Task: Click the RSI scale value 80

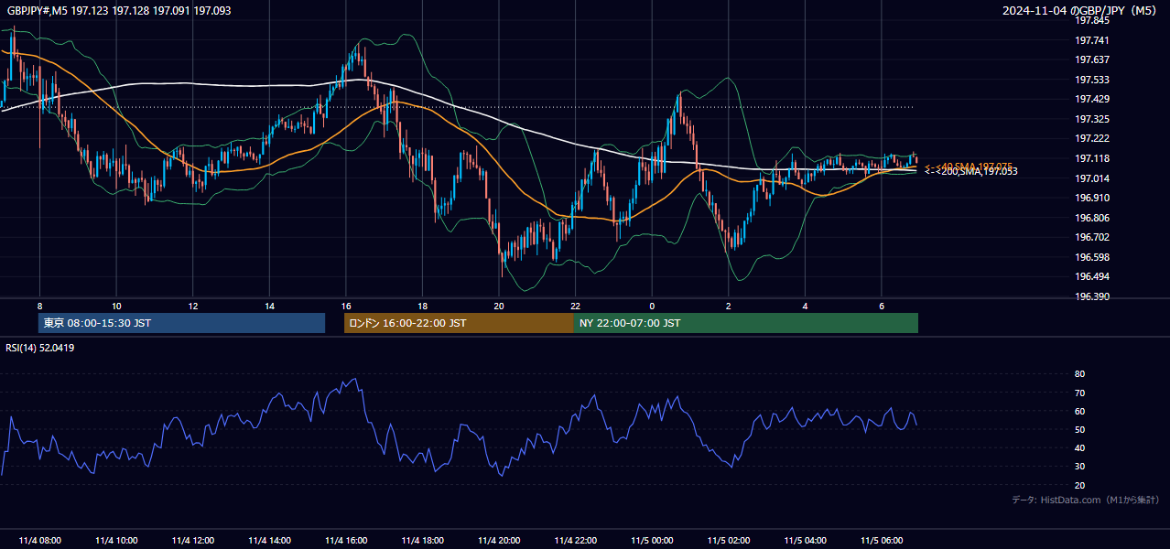Action: (1079, 374)
